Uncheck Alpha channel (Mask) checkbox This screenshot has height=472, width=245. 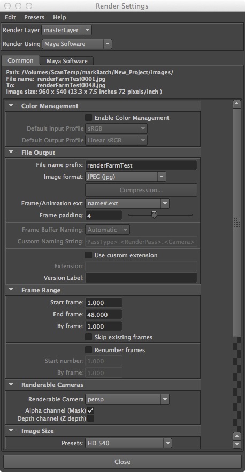tap(90, 410)
